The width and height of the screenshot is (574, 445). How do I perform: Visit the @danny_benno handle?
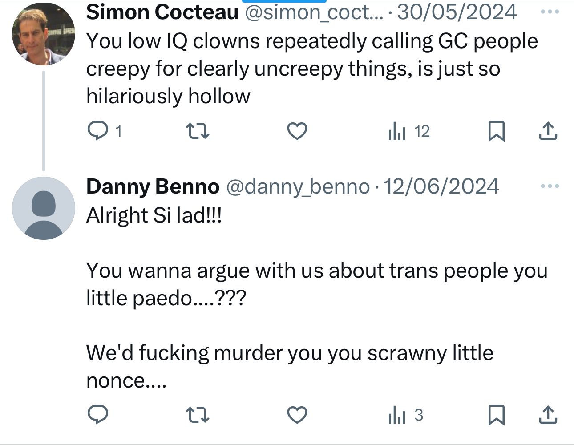pyautogui.click(x=298, y=186)
